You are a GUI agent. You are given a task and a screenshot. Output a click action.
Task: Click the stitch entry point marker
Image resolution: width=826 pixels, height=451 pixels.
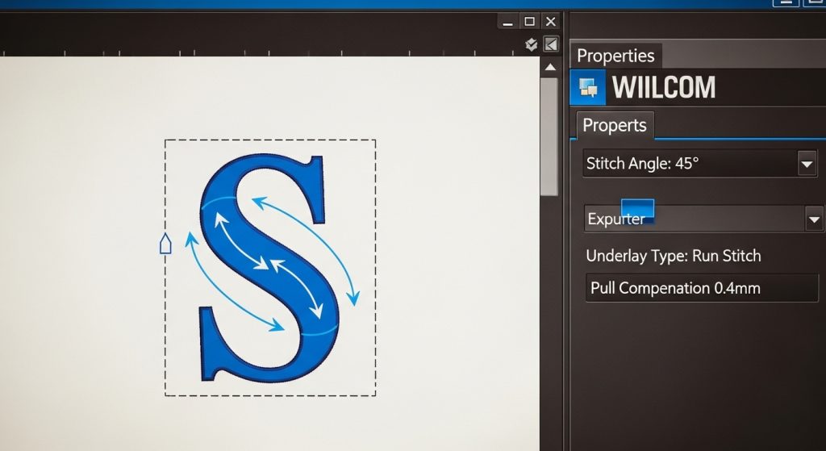click(x=165, y=244)
